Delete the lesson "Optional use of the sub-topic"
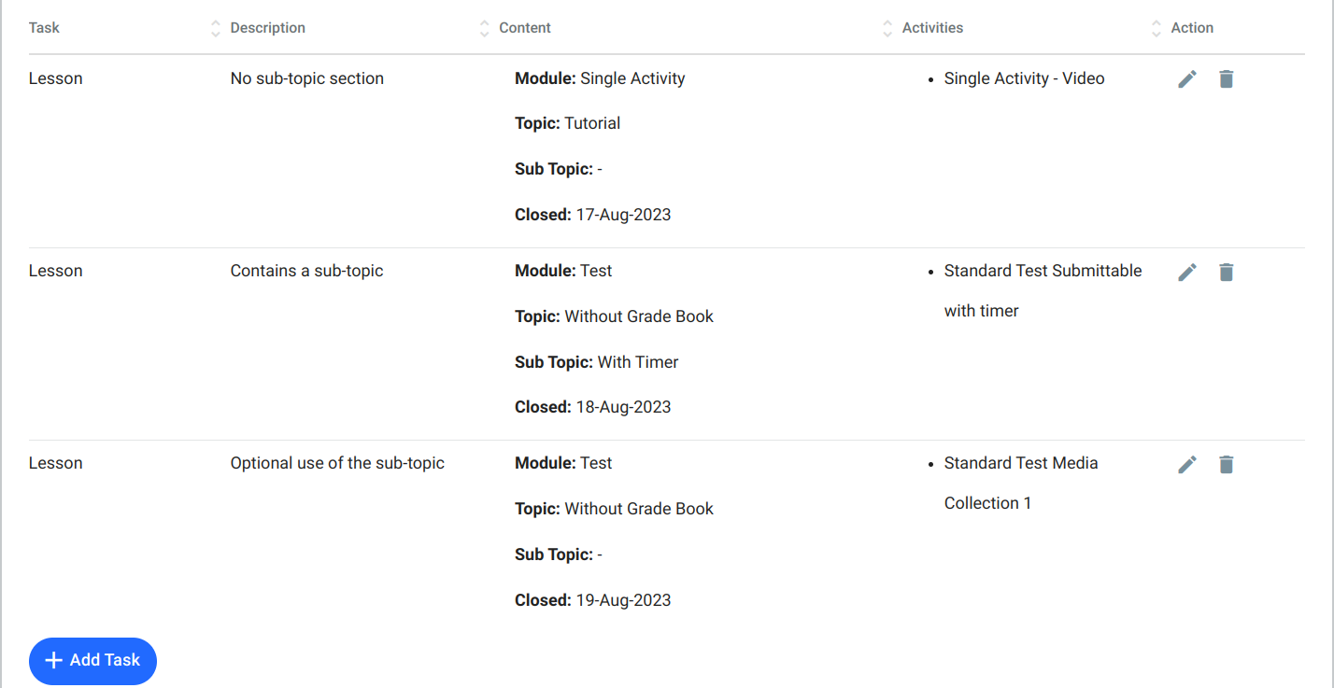Viewport: 1334px width, 688px height. click(x=1226, y=464)
